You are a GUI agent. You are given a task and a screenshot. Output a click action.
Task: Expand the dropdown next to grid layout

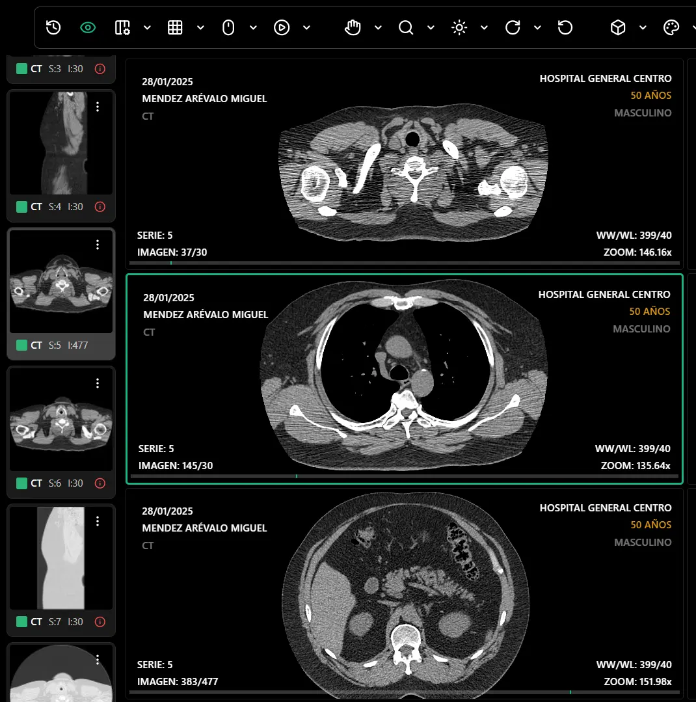[200, 28]
